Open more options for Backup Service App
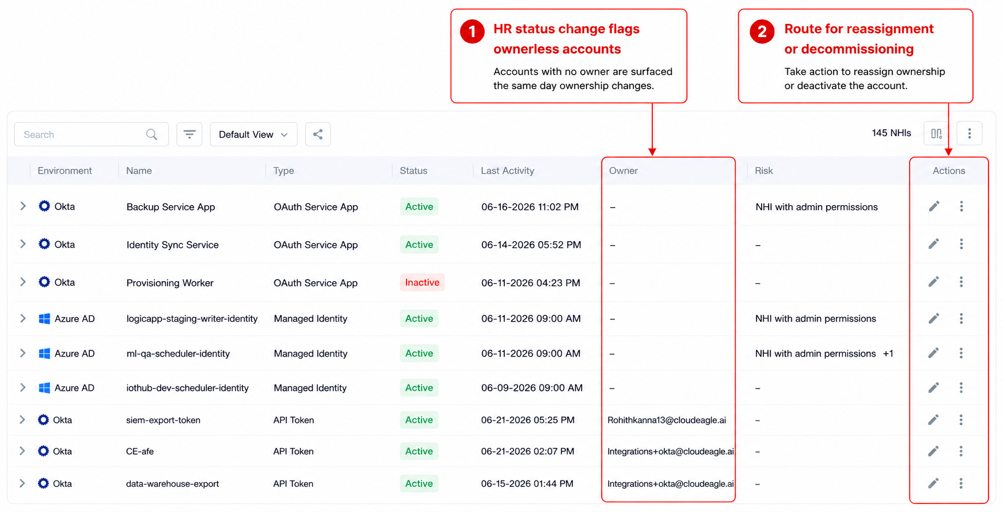Screen dimensions: 1004x512 961,206
